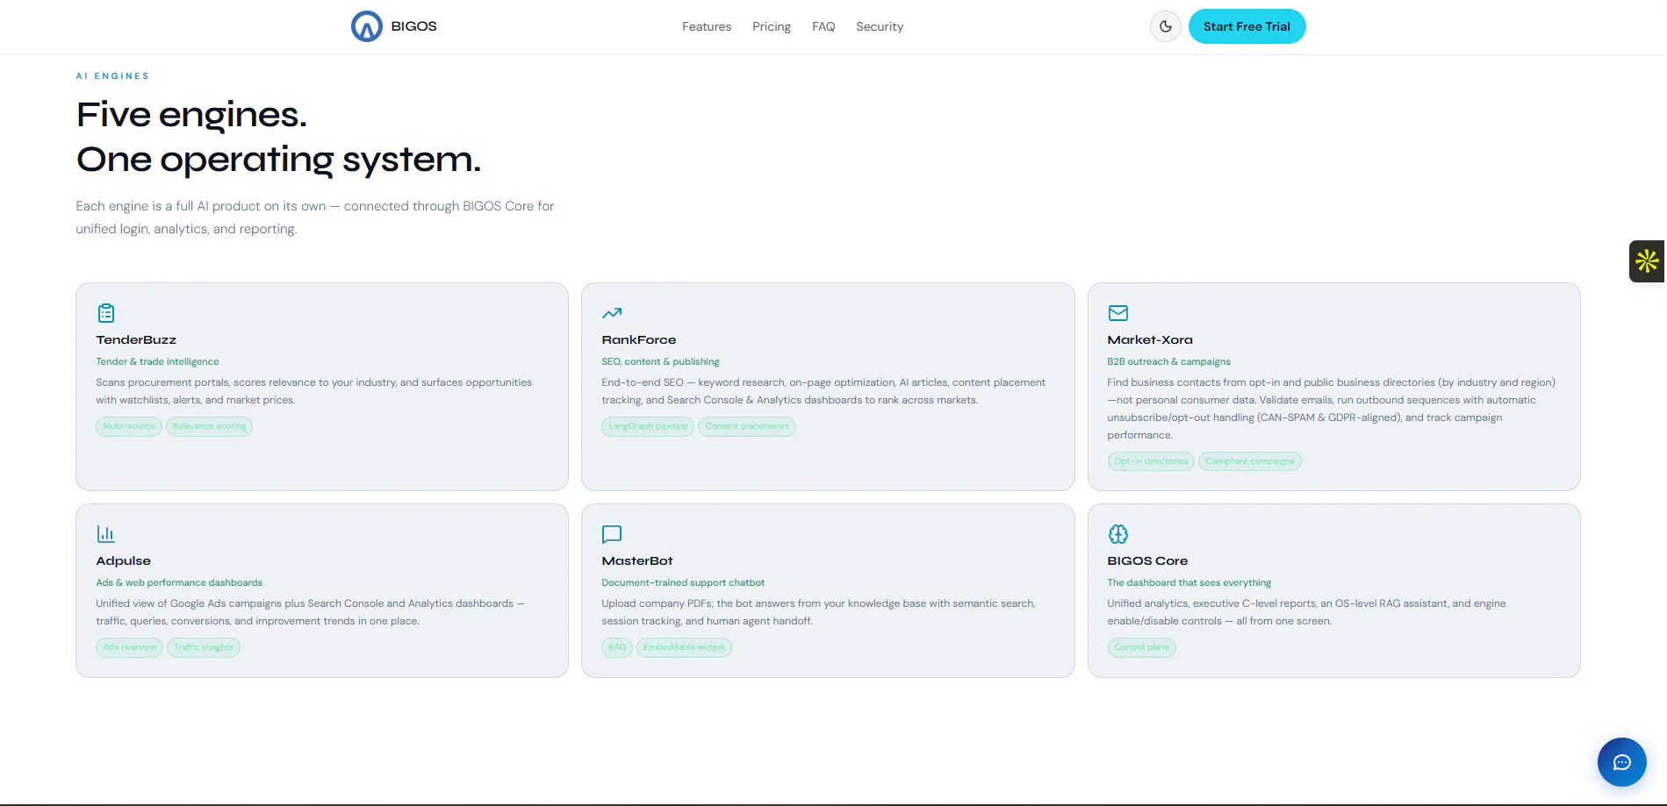Select the Adpulse card title

pos(124,560)
